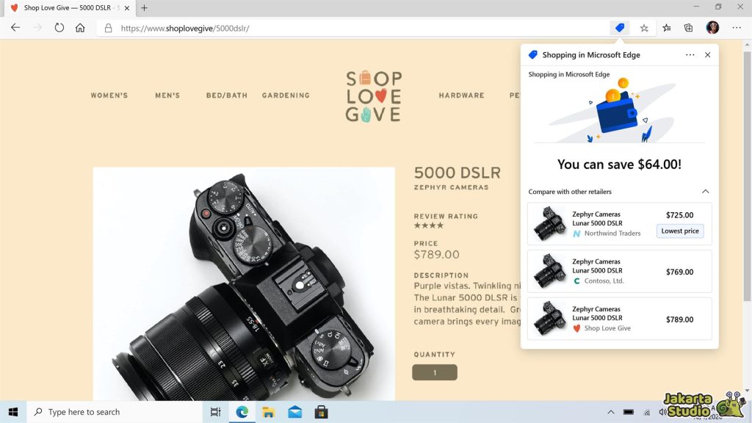Click the Home icon in the Edge toolbar

81,27
